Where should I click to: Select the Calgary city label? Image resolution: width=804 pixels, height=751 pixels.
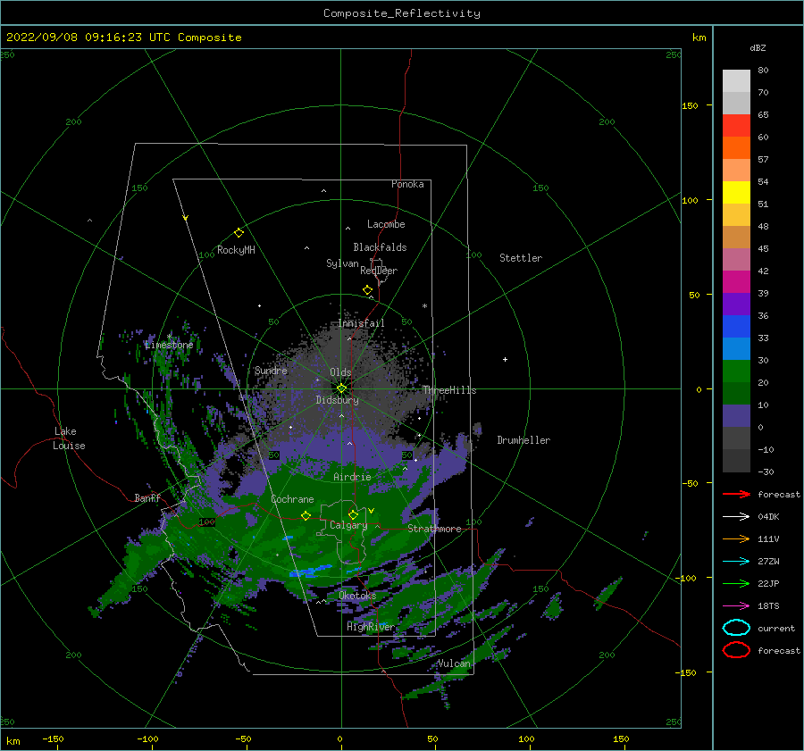click(348, 525)
